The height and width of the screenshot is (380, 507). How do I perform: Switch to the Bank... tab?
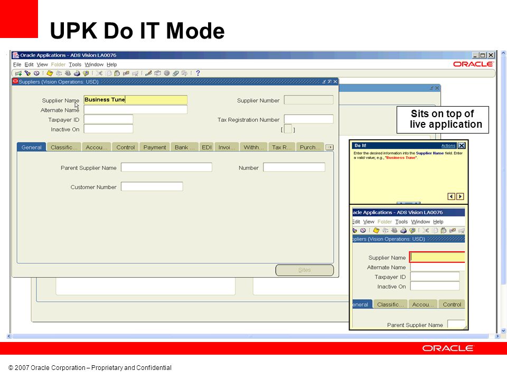(185, 147)
